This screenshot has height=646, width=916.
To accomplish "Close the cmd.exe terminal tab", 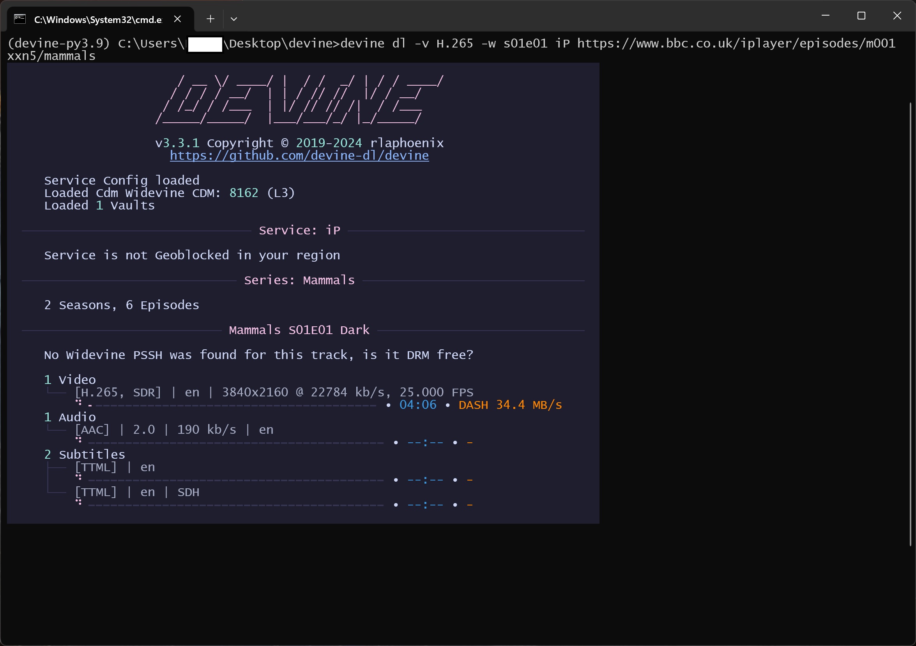I will (177, 19).
